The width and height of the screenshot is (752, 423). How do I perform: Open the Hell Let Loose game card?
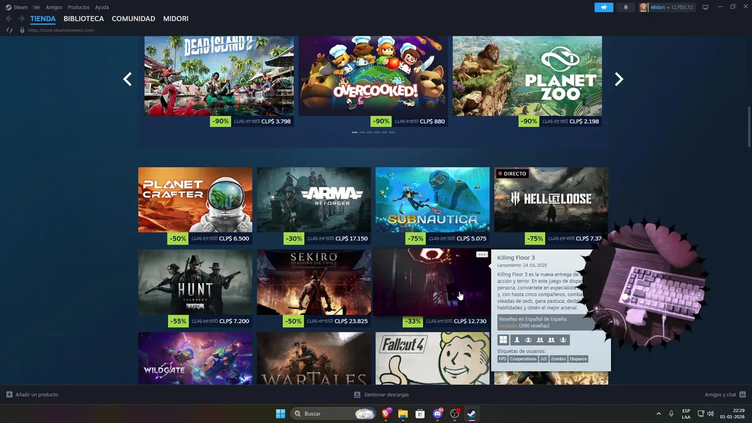click(551, 206)
